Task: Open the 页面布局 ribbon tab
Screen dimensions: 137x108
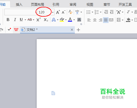Action: (38, 4)
